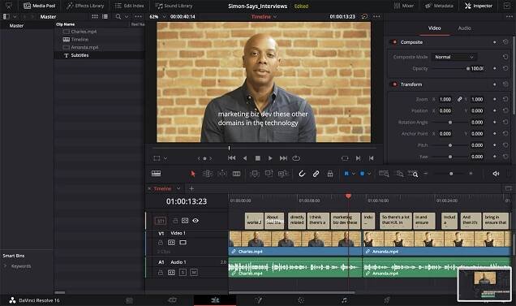Image resolution: width=516 pixels, height=306 pixels.
Task: Open the Mixer panel
Action: (404, 6)
